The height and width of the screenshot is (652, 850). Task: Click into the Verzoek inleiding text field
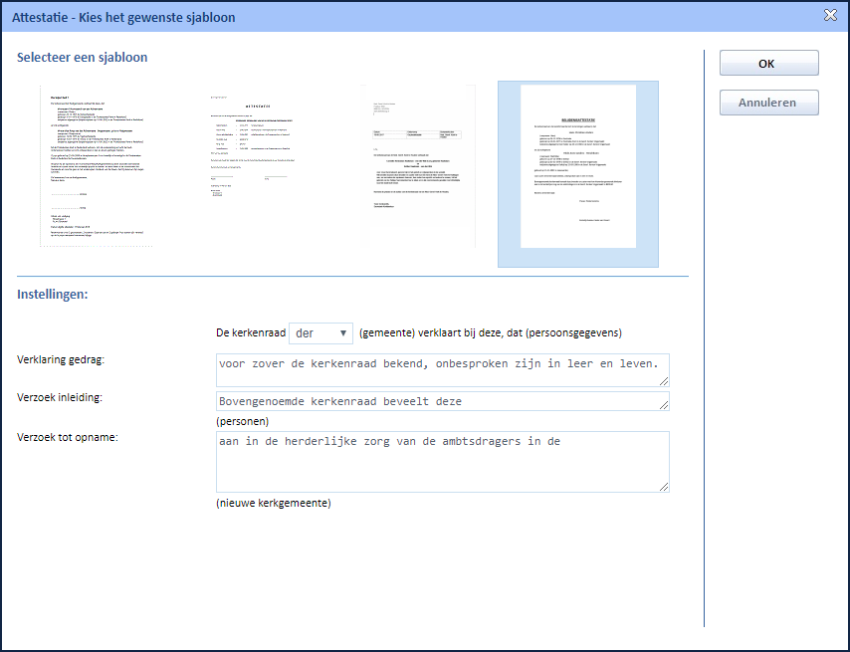pyautogui.click(x=442, y=401)
